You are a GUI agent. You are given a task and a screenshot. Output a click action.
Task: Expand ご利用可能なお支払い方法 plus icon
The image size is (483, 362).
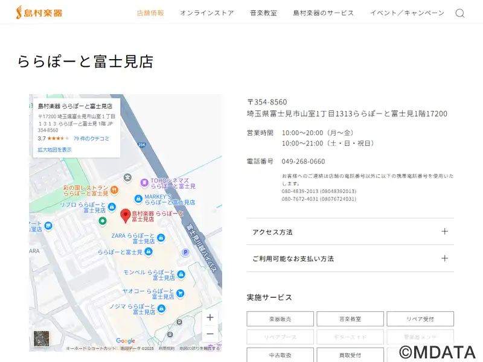click(444, 258)
